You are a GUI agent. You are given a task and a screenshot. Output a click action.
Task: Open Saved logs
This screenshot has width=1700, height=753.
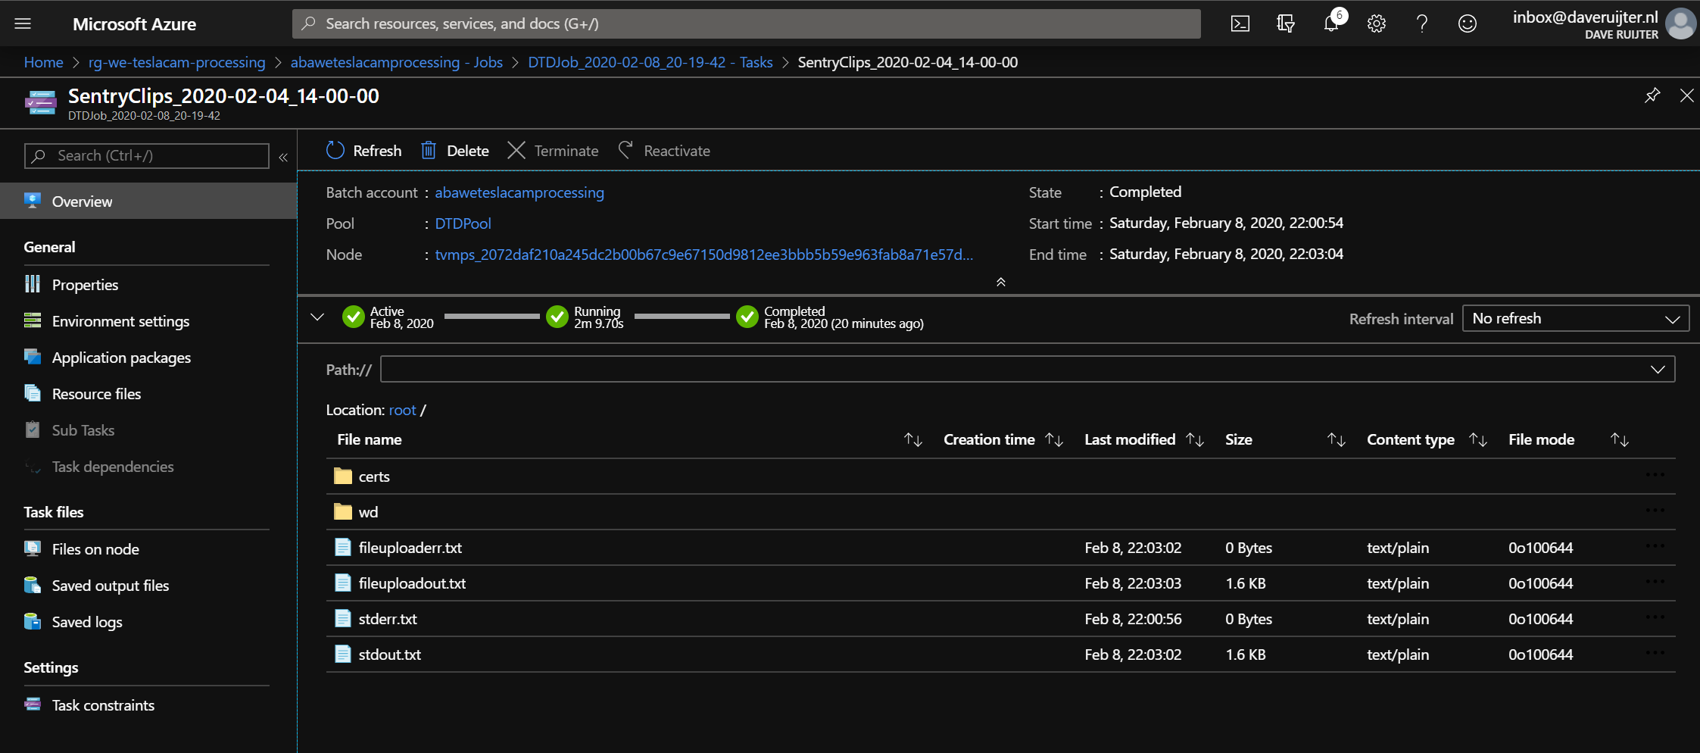click(x=87, y=622)
